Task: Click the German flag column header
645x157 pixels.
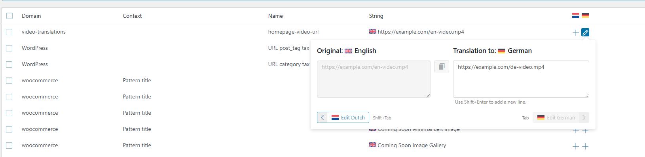Action: tap(585, 15)
